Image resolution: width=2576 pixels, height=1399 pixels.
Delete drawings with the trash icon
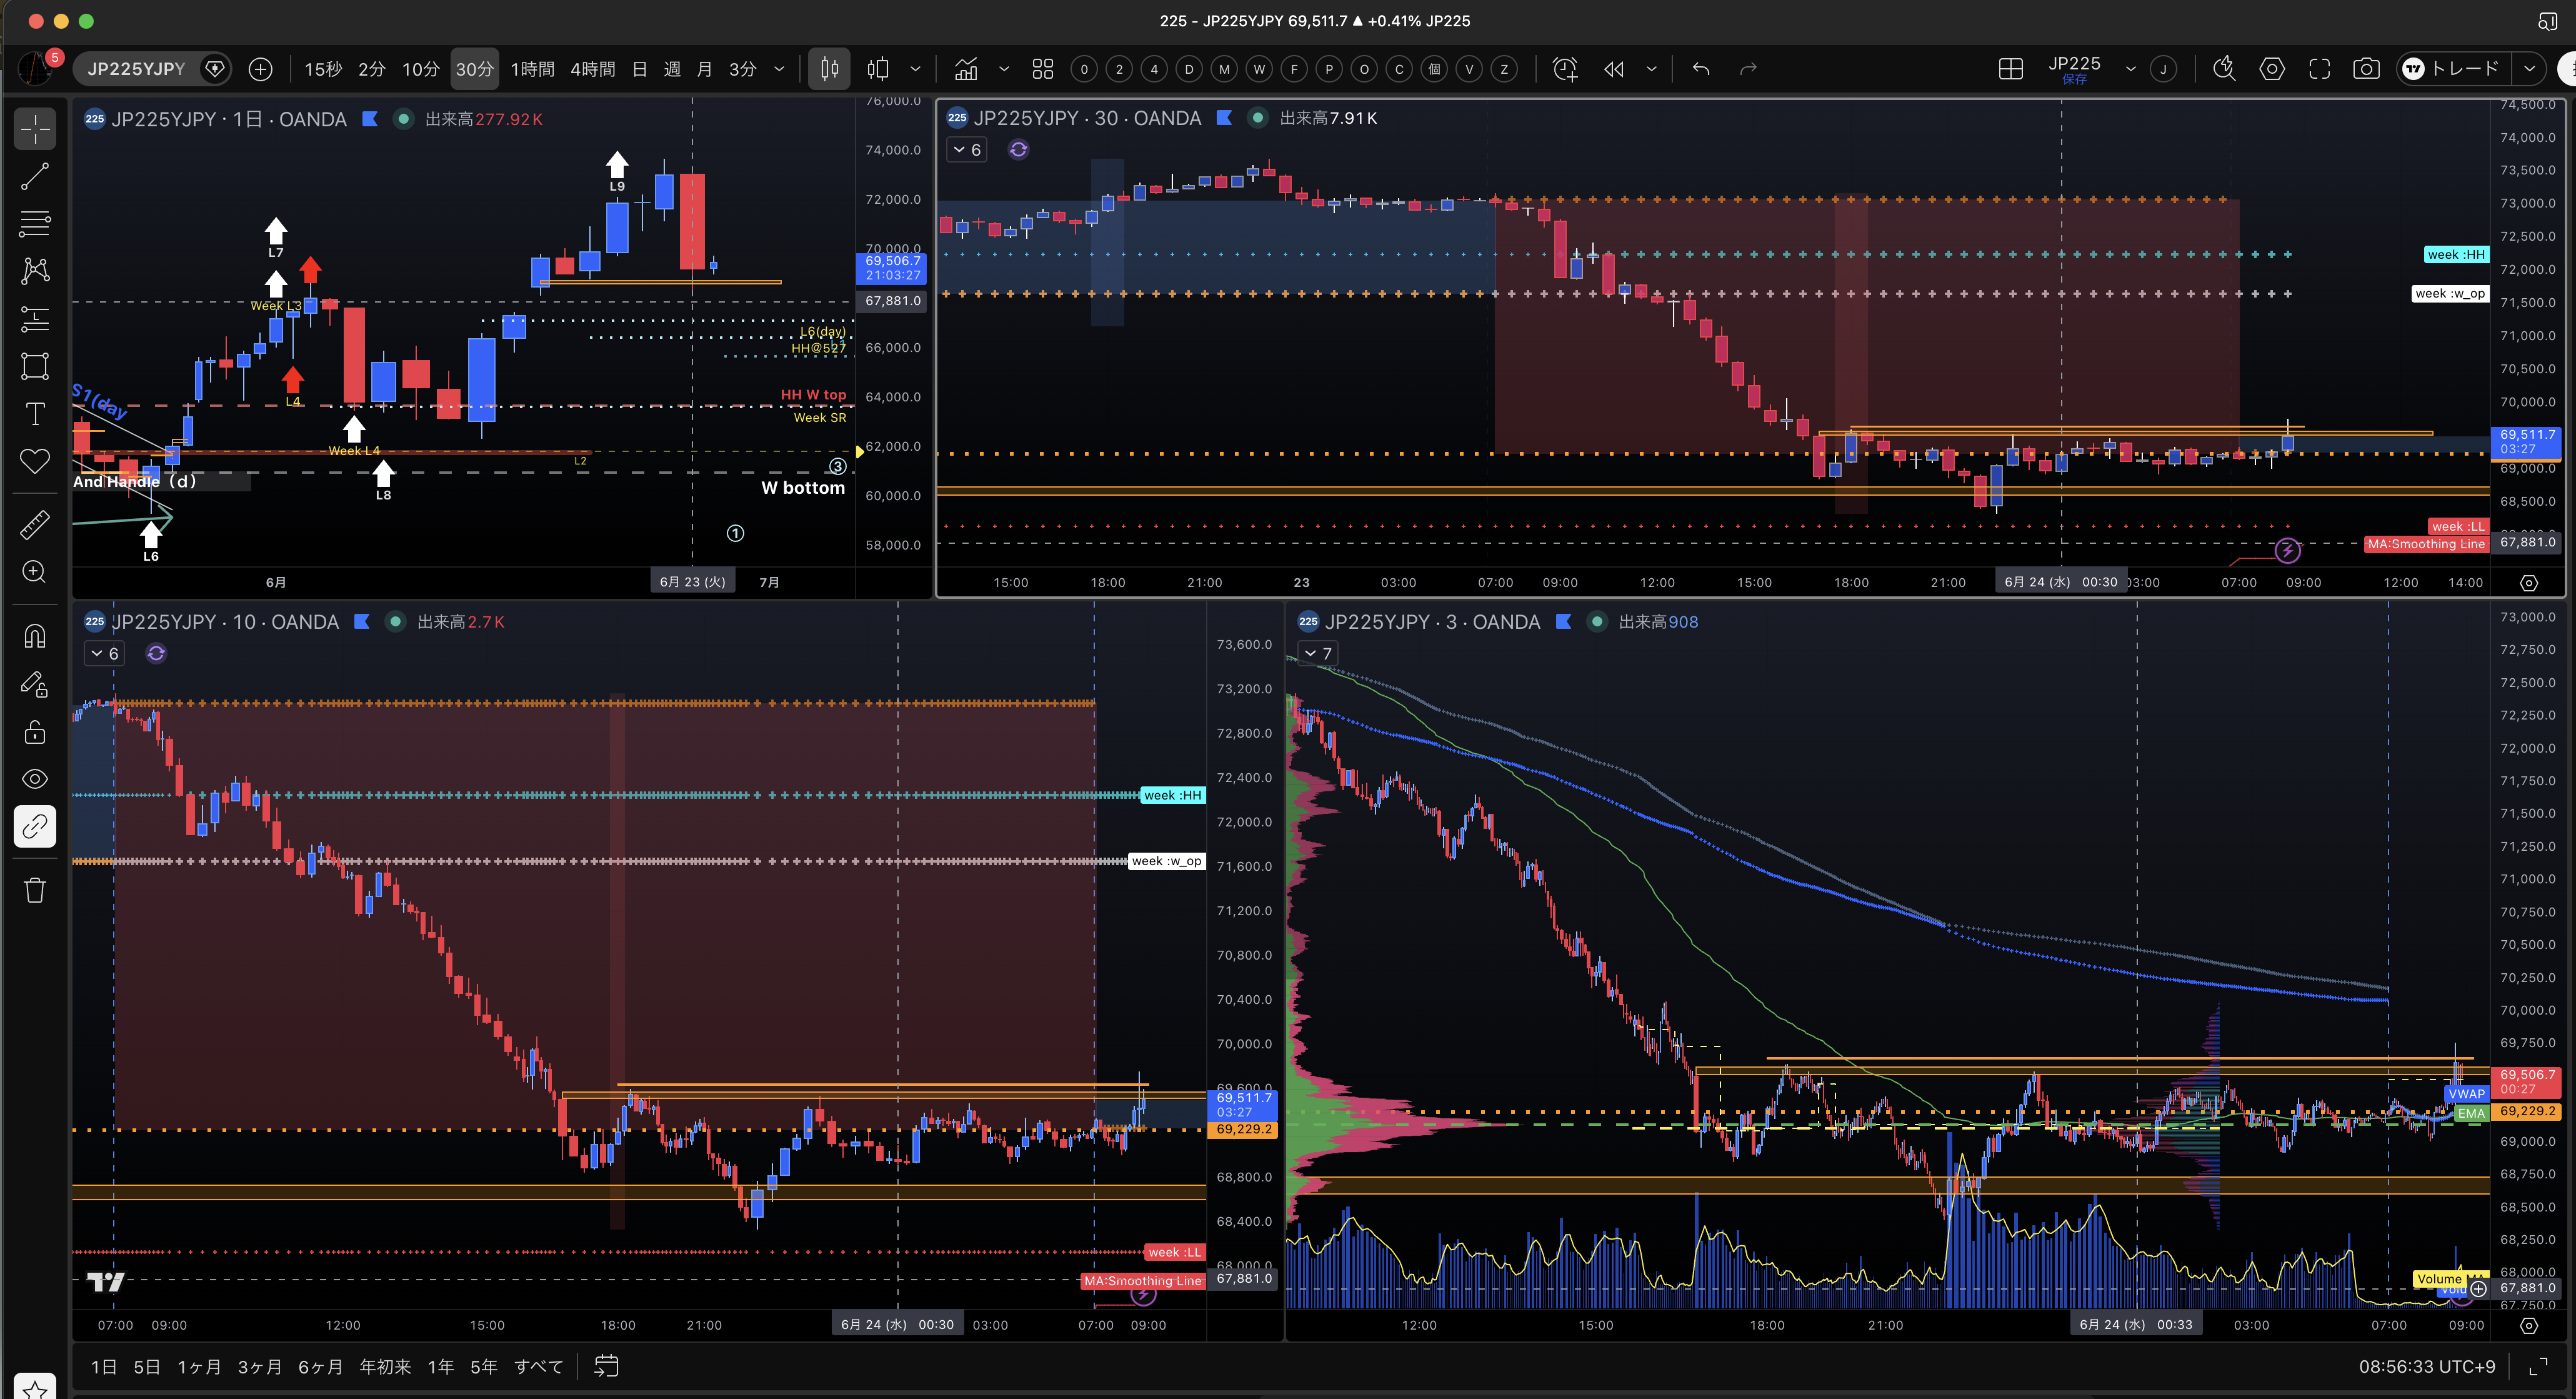click(35, 890)
